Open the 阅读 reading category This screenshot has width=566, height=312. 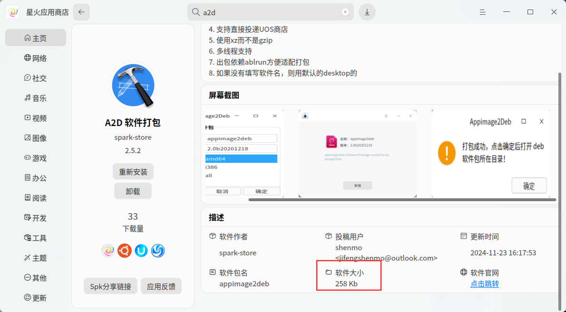pos(35,198)
